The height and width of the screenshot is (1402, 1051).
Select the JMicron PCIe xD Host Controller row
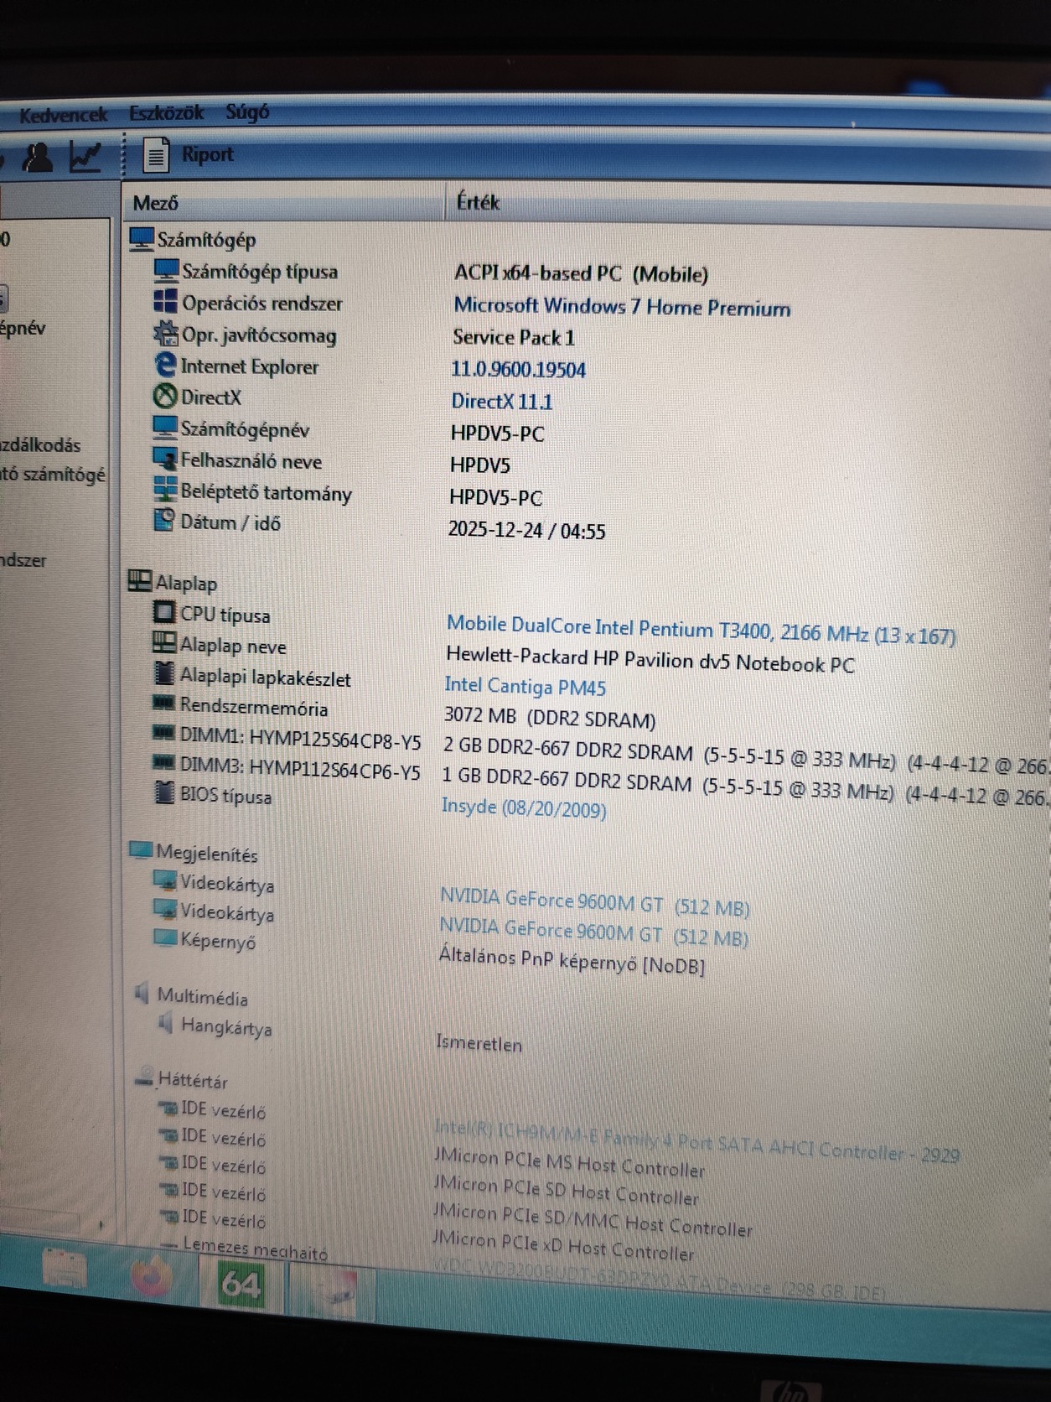point(563,1246)
